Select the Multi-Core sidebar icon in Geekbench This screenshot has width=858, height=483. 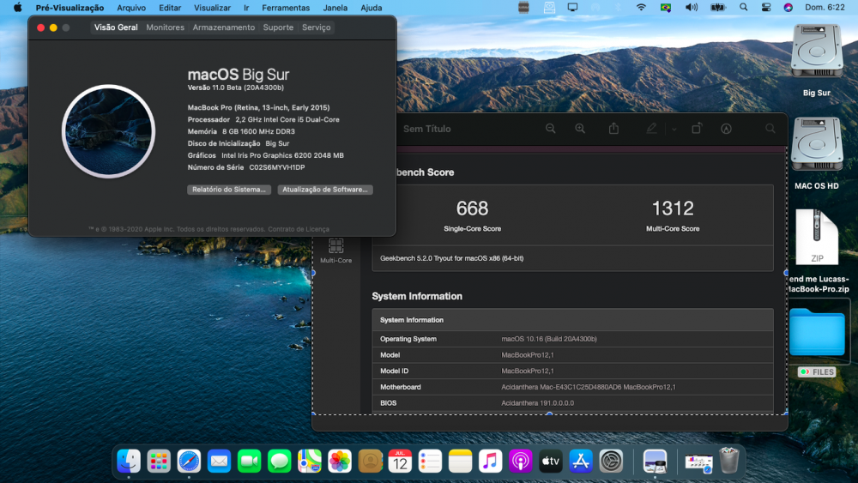pyautogui.click(x=336, y=251)
